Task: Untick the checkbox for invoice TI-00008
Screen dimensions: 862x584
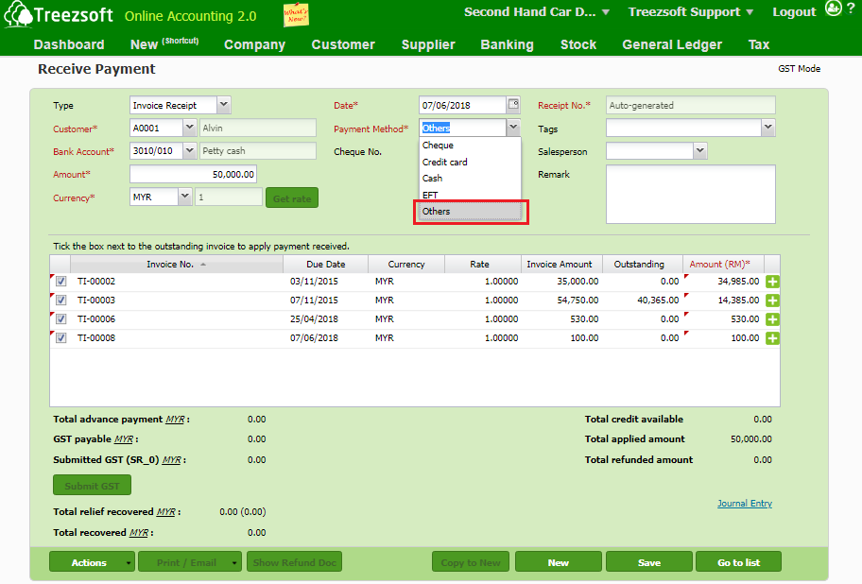Action: [61, 338]
